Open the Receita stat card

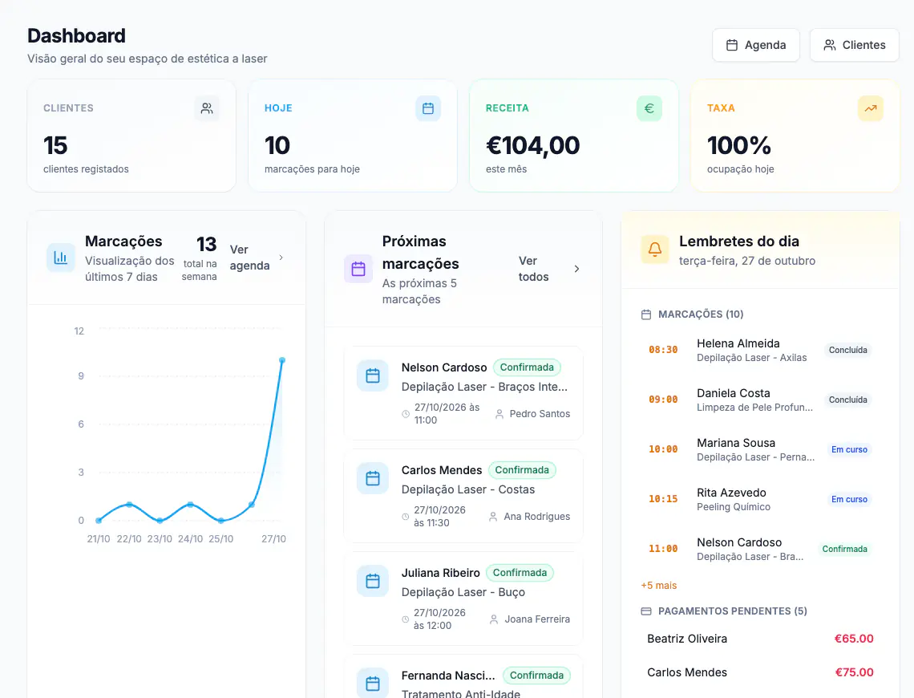coord(573,136)
